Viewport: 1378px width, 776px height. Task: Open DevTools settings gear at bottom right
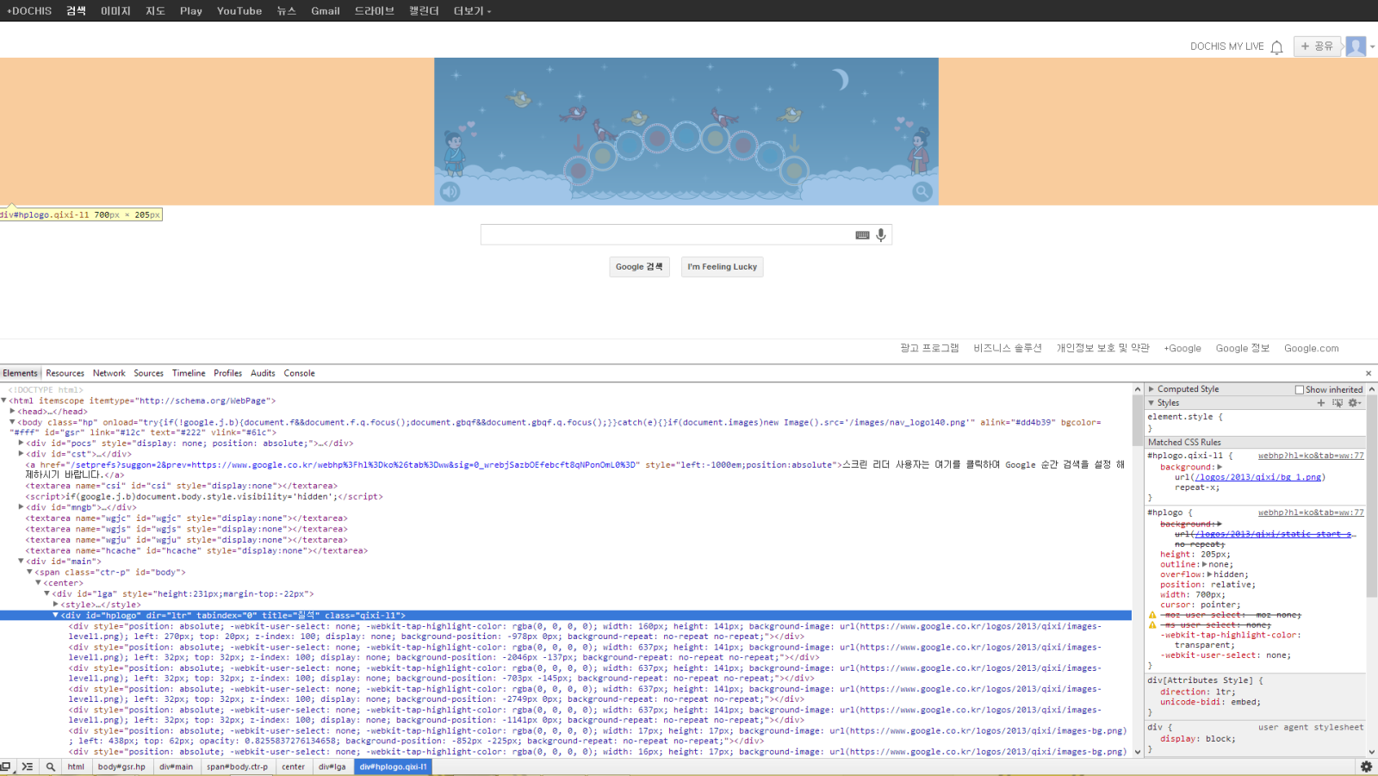tap(1366, 767)
